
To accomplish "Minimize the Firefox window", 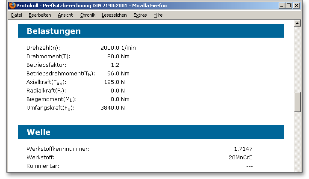I will 282,6.
